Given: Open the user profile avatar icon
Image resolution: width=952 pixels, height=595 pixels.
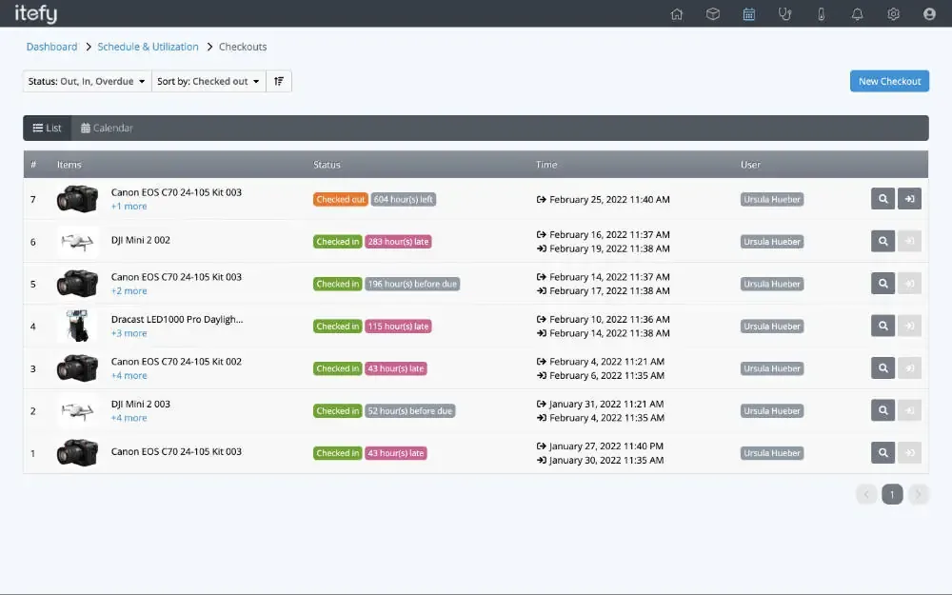Looking at the screenshot, I should pyautogui.click(x=928, y=13).
